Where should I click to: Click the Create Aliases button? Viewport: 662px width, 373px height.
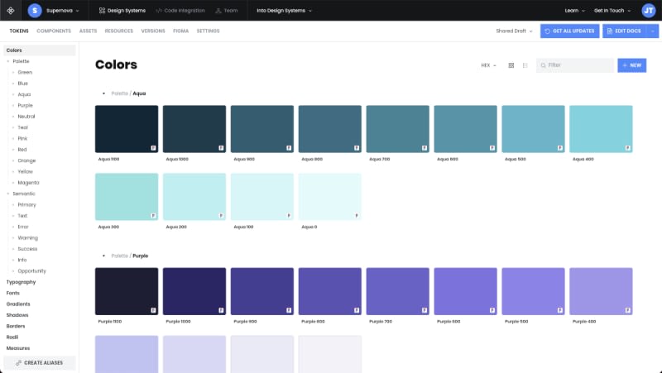click(x=40, y=362)
